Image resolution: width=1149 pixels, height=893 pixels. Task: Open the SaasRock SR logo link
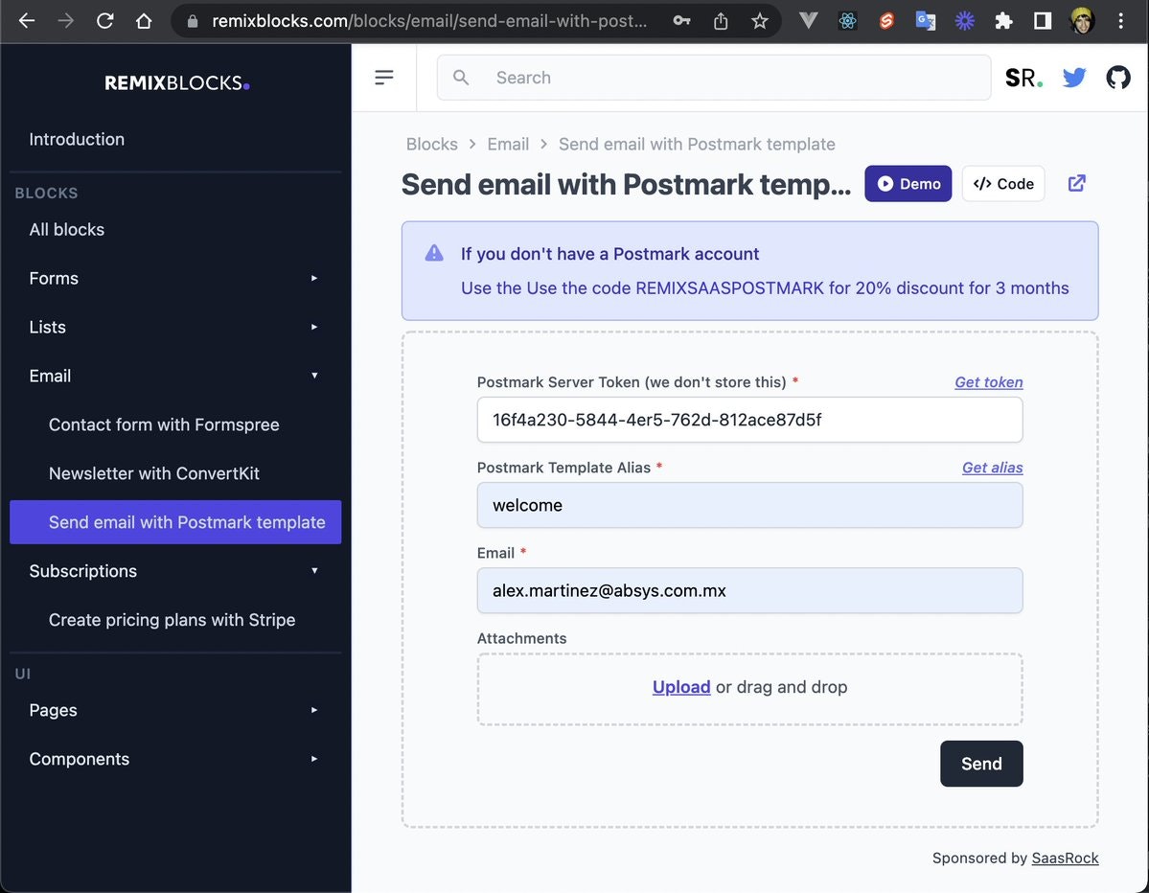[1023, 77]
